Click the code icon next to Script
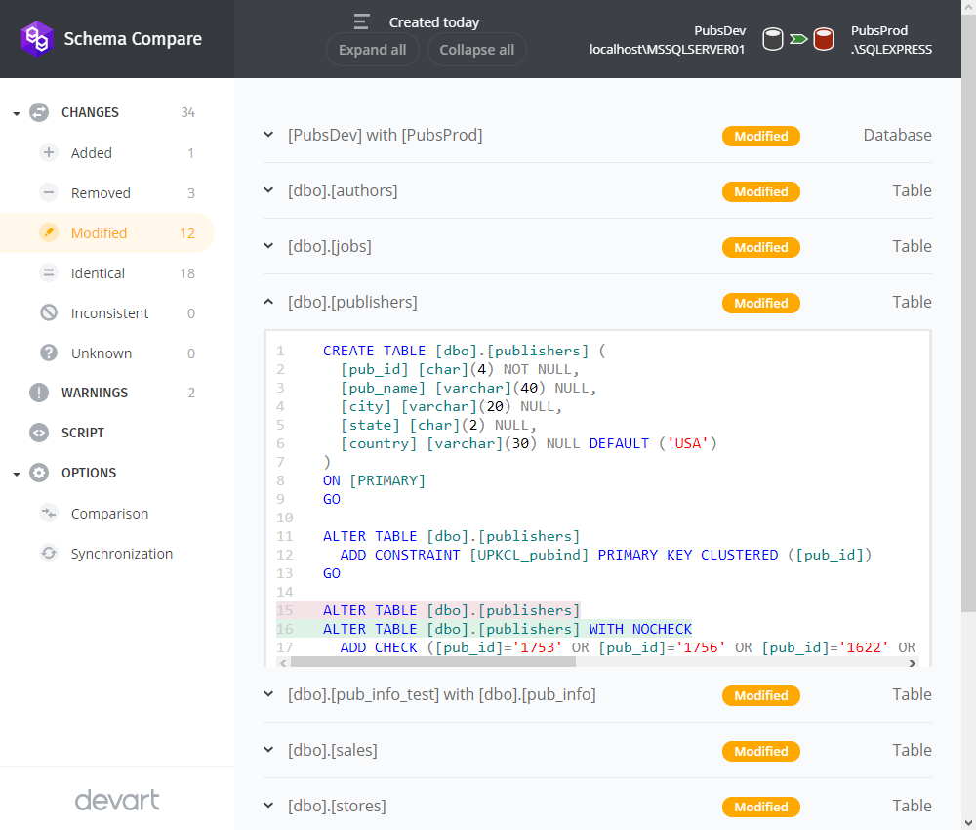The image size is (976, 830). pos(39,433)
